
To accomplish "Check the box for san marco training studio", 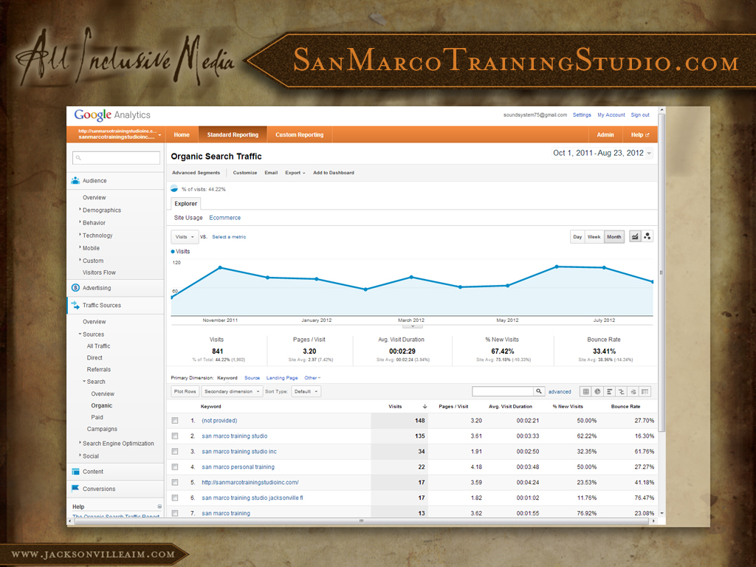I will [175, 436].
